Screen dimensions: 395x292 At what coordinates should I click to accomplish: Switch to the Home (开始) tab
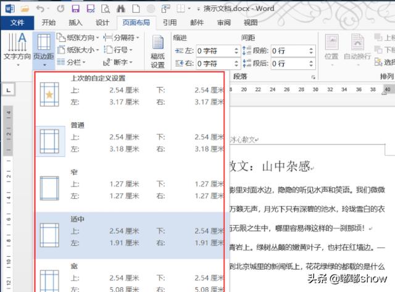(x=49, y=23)
